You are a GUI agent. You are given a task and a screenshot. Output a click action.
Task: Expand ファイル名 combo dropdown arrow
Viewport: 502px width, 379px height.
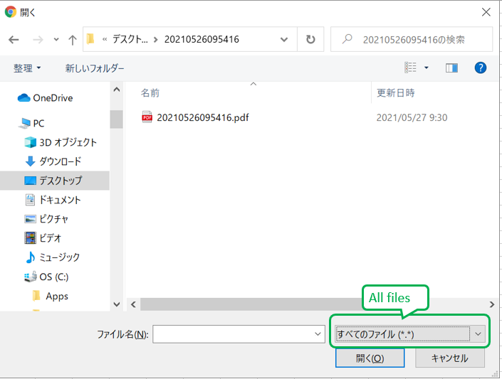point(318,334)
